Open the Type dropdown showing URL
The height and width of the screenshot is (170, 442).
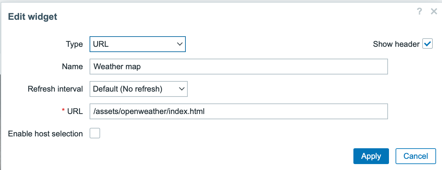(137, 44)
